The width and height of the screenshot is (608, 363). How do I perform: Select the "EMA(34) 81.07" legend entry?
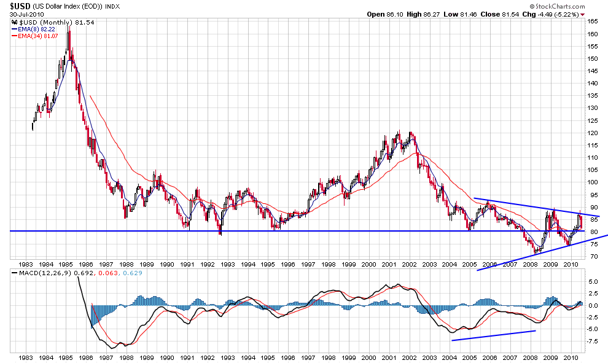pyautogui.click(x=38, y=36)
